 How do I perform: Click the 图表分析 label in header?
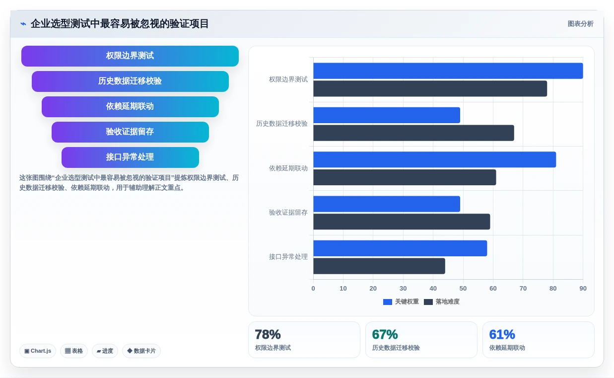pyautogui.click(x=580, y=24)
